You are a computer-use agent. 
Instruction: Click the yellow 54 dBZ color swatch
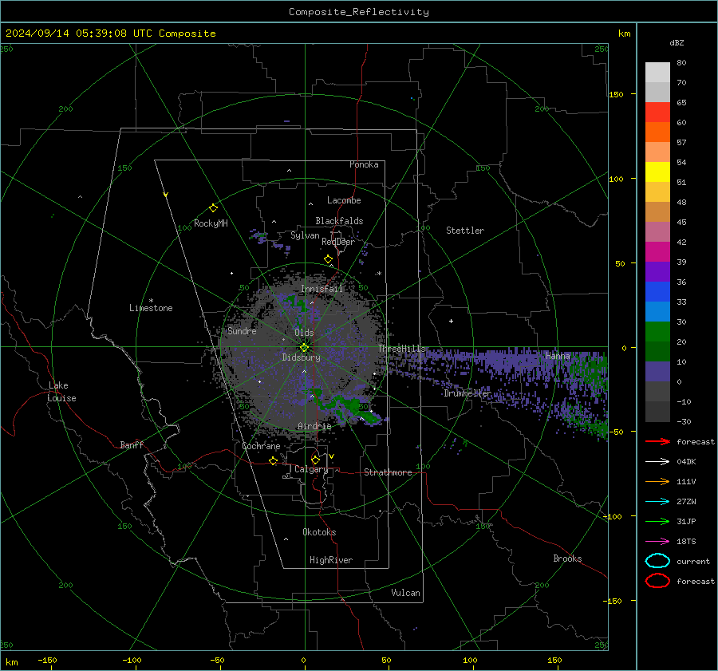click(657, 172)
